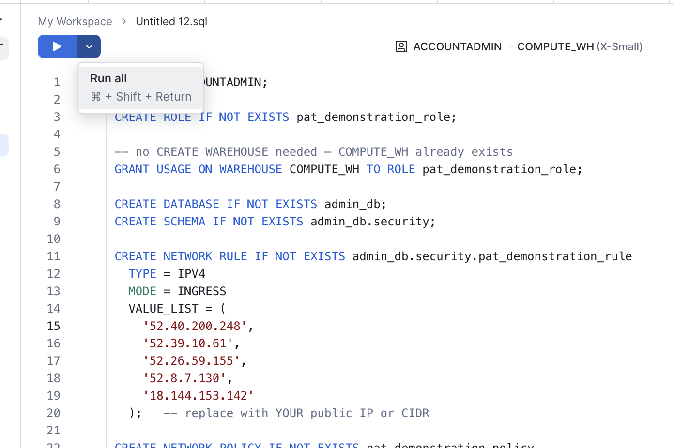Click the 'no CREATE WAREHOUSE needed' comment
This screenshot has width=674, height=448.
pyautogui.click(x=314, y=152)
